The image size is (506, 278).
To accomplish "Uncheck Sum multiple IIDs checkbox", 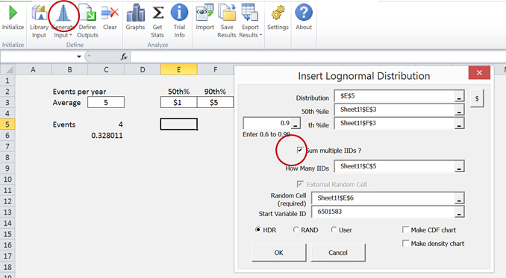I will pos(300,150).
